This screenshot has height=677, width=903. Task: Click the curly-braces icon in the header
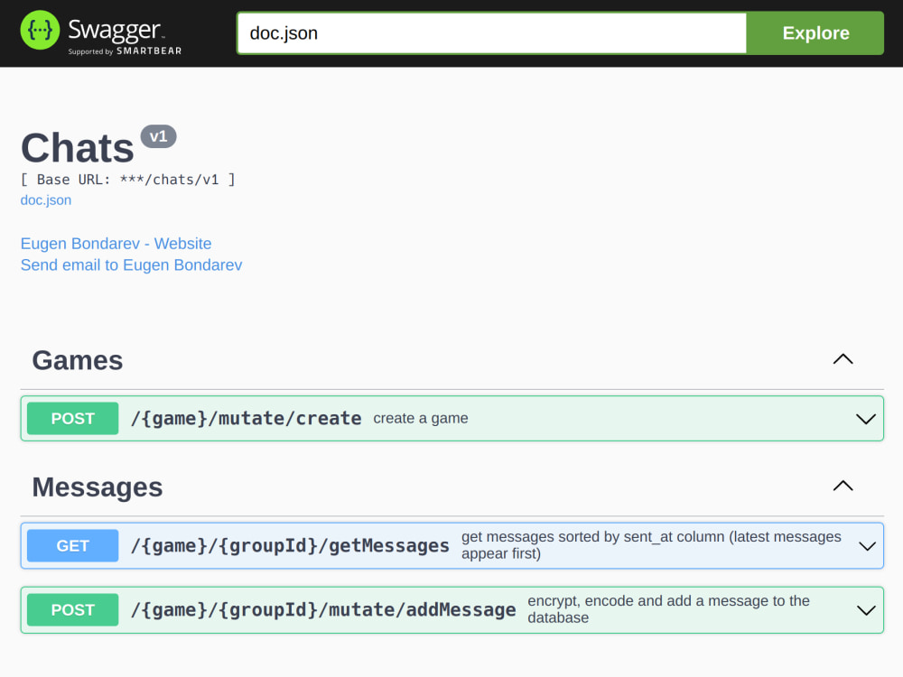pyautogui.click(x=40, y=30)
